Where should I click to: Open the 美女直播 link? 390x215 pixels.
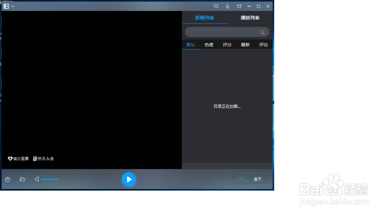(x=18, y=159)
